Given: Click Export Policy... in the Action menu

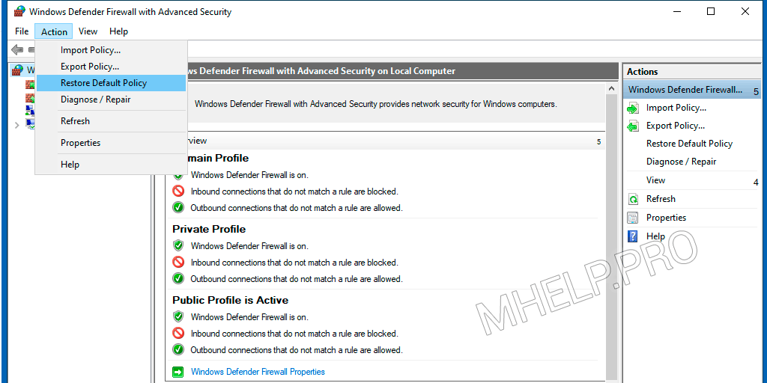Looking at the screenshot, I should pos(89,67).
